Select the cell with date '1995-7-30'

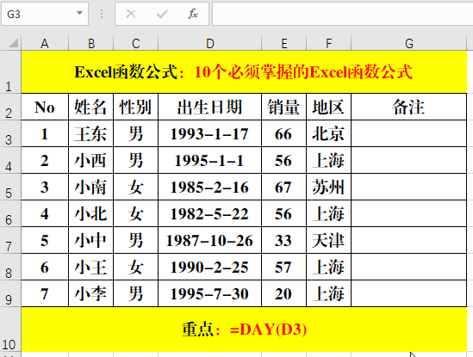tap(209, 293)
